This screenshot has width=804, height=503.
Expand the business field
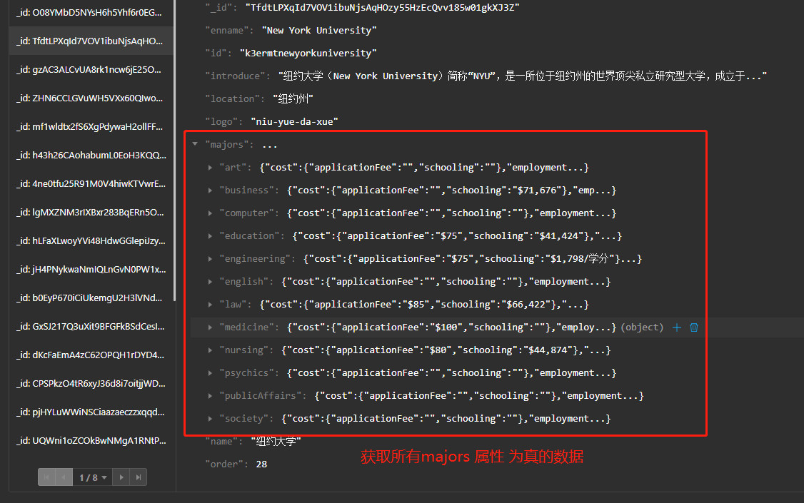click(x=210, y=190)
